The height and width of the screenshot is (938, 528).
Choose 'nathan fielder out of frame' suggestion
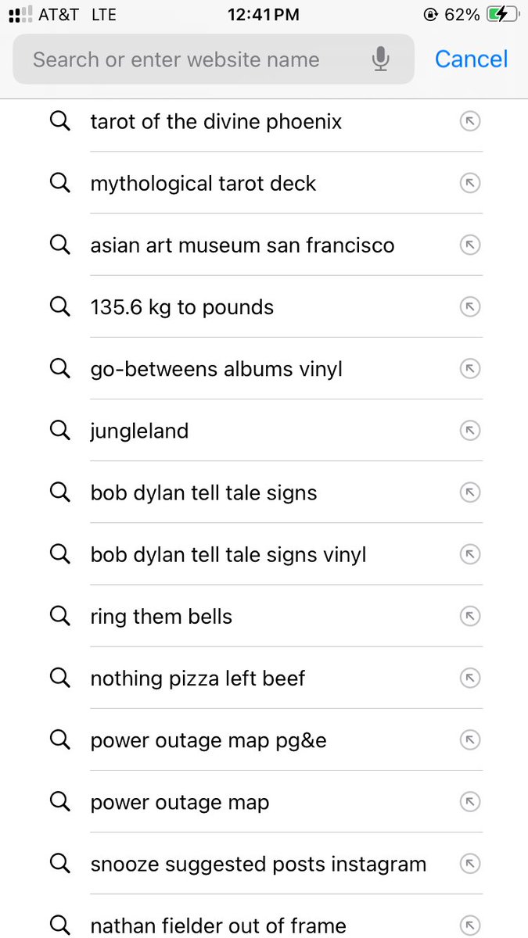tap(218, 925)
